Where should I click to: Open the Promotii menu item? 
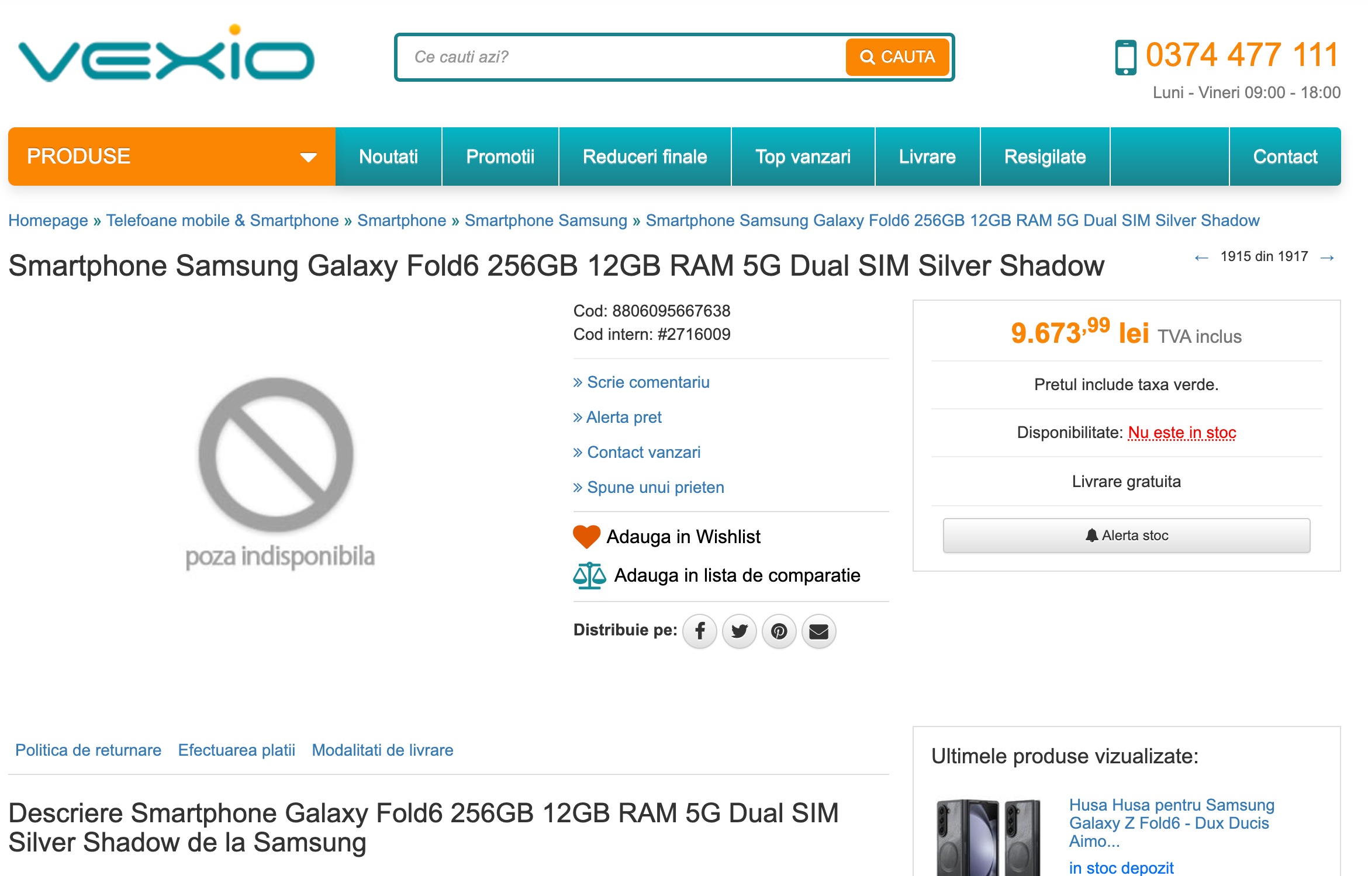(x=500, y=157)
